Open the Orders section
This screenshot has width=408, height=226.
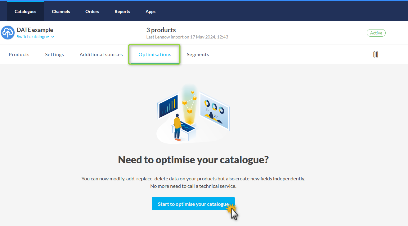click(x=92, y=11)
